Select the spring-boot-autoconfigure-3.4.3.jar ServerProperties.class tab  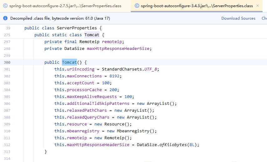pyautogui.click(x=197, y=6)
